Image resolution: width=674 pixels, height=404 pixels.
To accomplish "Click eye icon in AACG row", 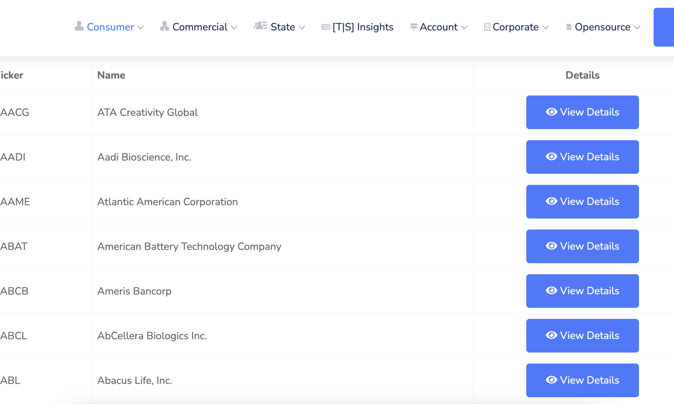I will tap(551, 112).
